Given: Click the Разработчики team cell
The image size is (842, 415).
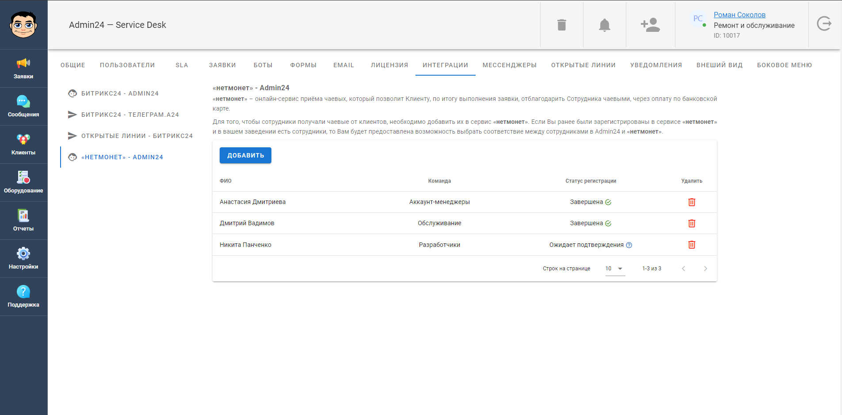Looking at the screenshot, I should coord(439,245).
